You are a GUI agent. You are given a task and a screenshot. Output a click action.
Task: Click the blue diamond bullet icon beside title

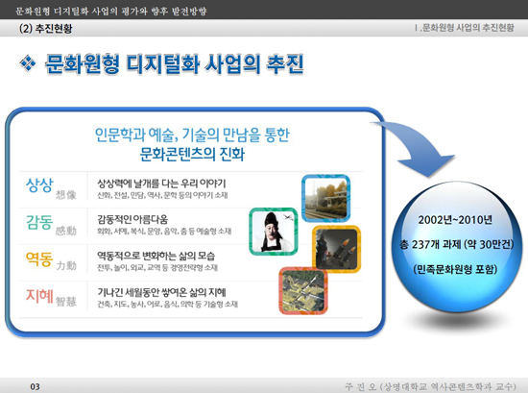click(28, 63)
